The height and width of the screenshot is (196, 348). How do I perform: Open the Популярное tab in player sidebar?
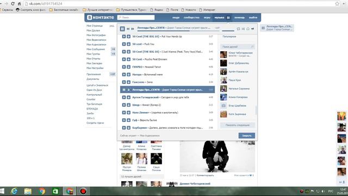229,36
